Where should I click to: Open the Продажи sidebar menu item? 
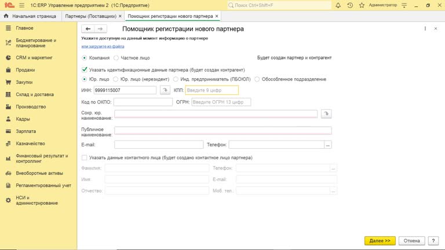(x=25, y=70)
